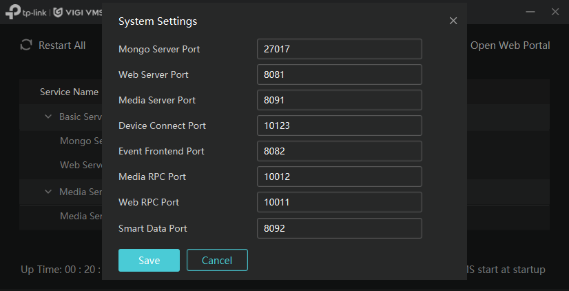Edit the Device Connect Port field
Screen dimensions: 569x291
click(340, 126)
